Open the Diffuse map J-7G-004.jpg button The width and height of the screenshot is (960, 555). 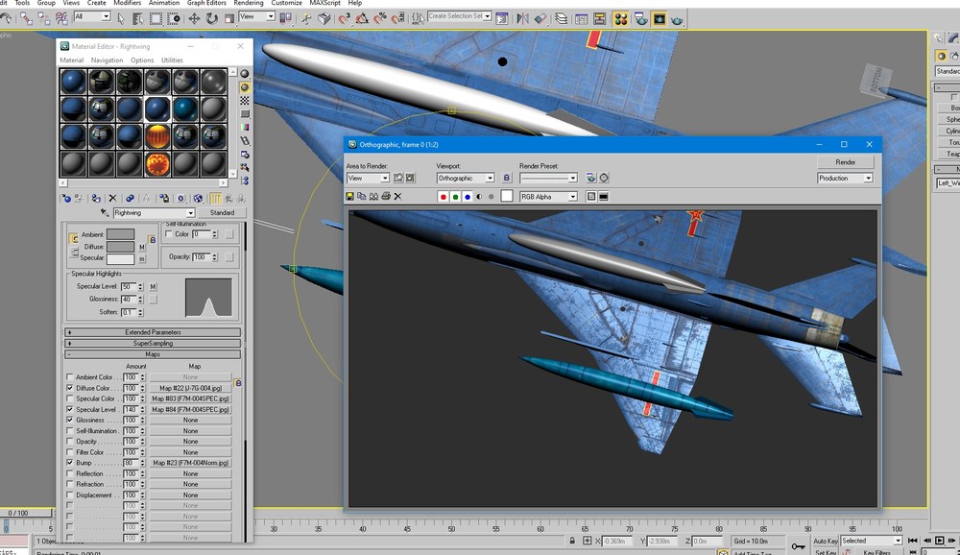coord(190,388)
